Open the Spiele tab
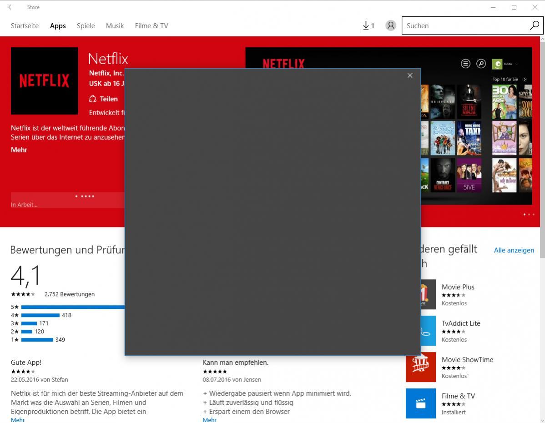The width and height of the screenshot is (545, 423). (86, 26)
